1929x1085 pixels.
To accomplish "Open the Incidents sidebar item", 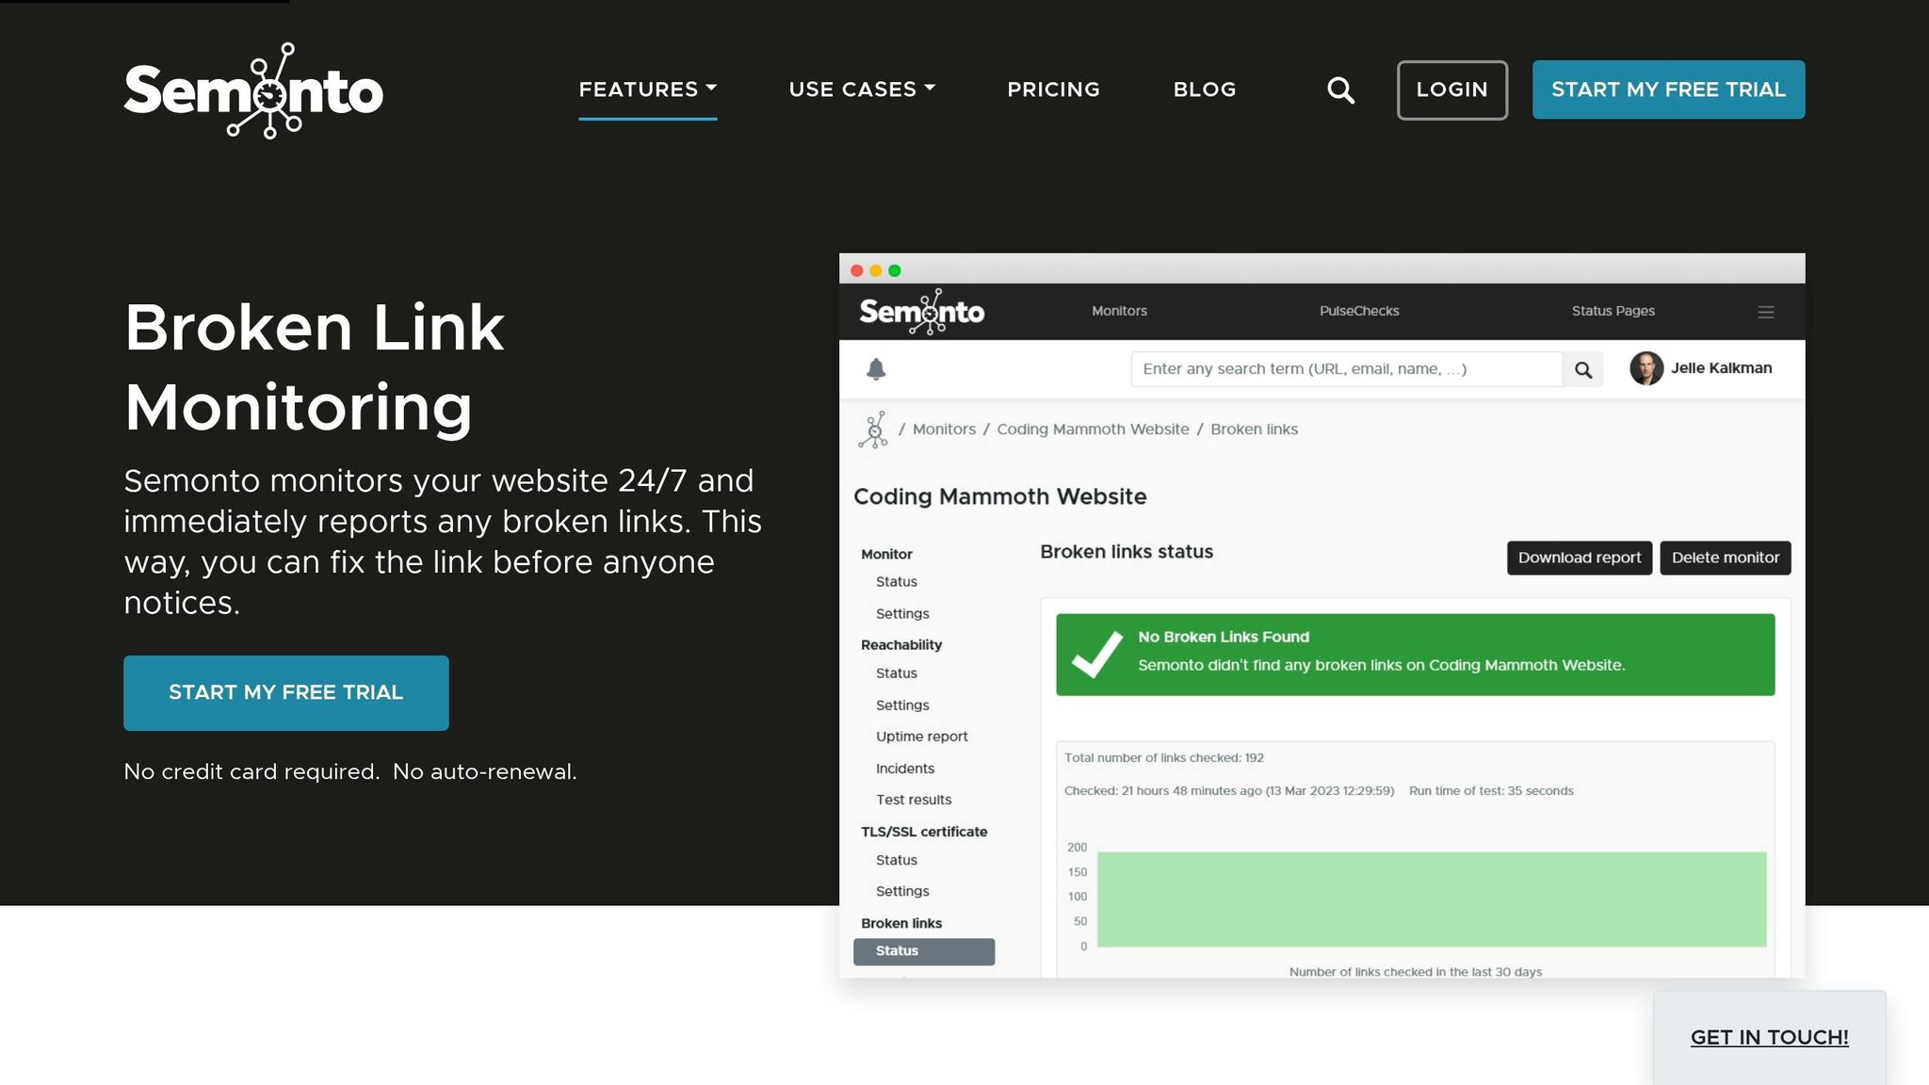I will 905,769.
